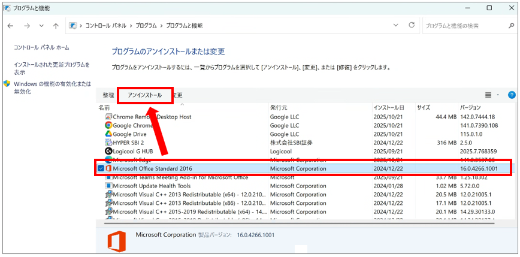Sort list by インストール日 column header
Screen dimensions: 520x257
pyautogui.click(x=389, y=107)
